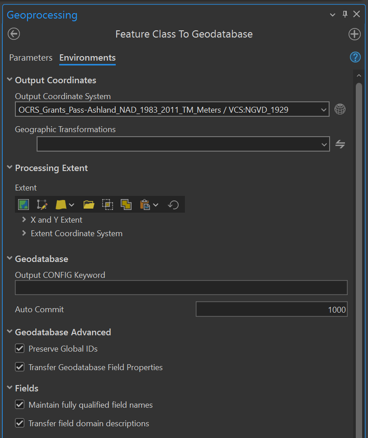Screen dimensions: 368x438
Task: Select the Environments tab
Action: tap(87, 58)
